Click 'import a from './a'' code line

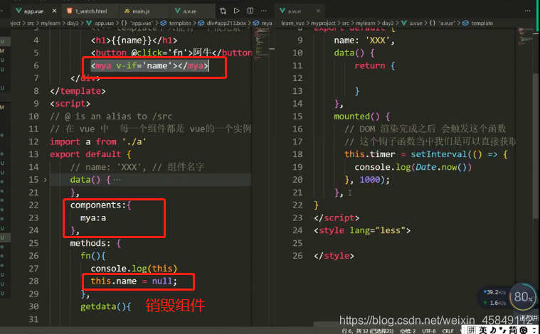pyautogui.click(x=98, y=141)
